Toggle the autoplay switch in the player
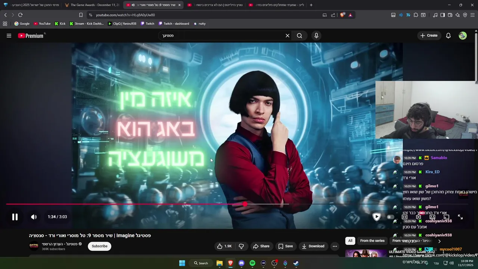 point(390,217)
